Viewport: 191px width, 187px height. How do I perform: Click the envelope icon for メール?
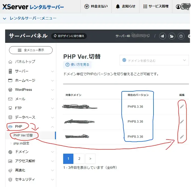10,99
